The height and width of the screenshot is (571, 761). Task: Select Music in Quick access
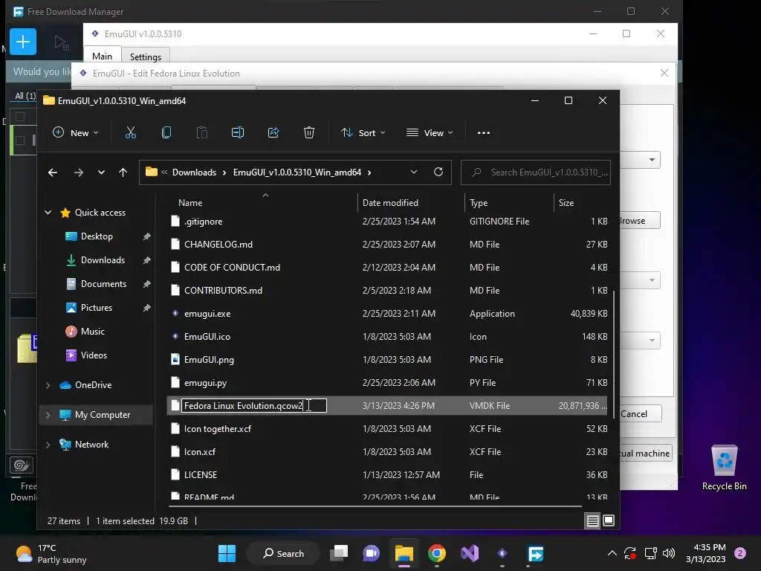92,331
